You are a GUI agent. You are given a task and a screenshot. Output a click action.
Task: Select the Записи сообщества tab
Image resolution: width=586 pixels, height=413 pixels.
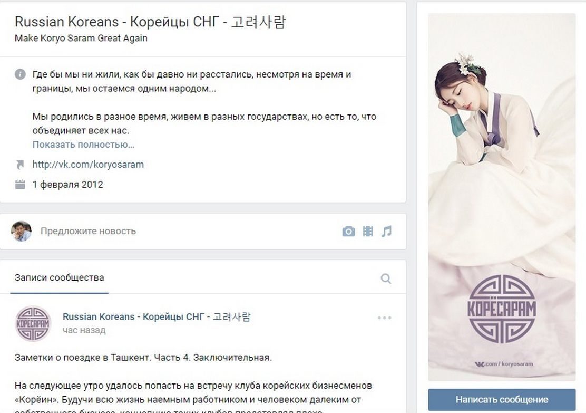(x=60, y=277)
